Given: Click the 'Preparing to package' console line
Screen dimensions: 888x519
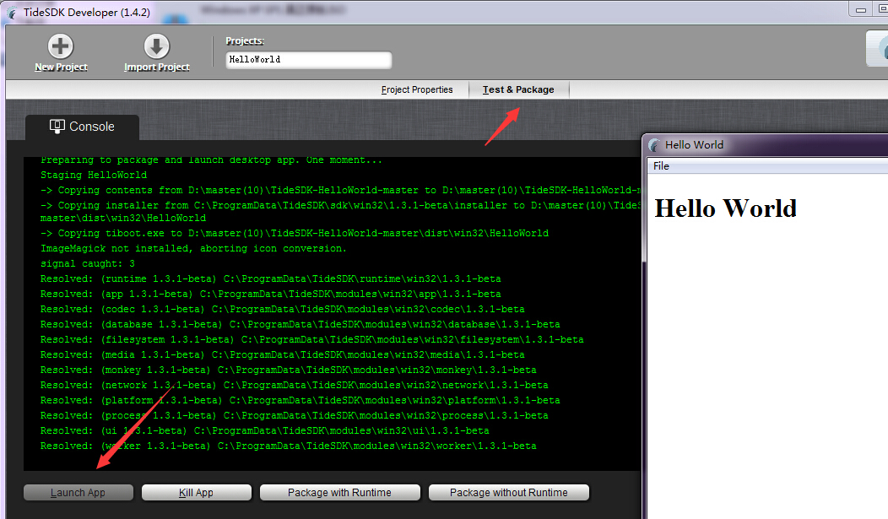Looking at the screenshot, I should (211, 160).
